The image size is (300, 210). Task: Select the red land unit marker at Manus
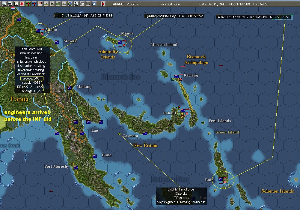coord(124,45)
